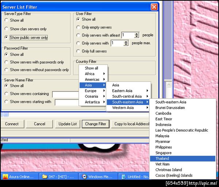
Task: Expand the Western Asia submenu
Action: [128, 108]
